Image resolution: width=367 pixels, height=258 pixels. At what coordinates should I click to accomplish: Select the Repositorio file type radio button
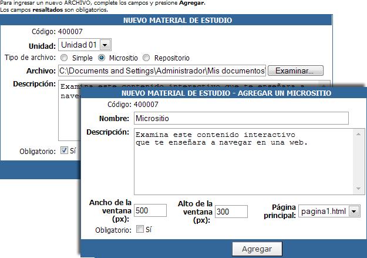point(146,58)
